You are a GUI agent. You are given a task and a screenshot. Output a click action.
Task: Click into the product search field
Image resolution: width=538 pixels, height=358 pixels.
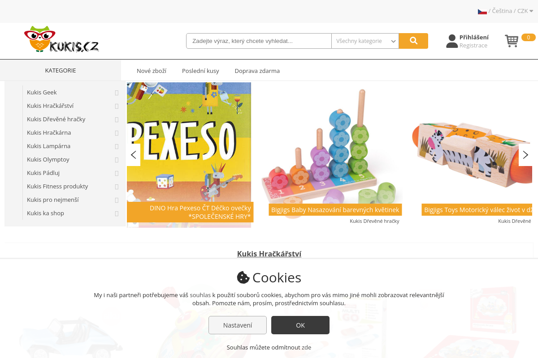[259, 41]
